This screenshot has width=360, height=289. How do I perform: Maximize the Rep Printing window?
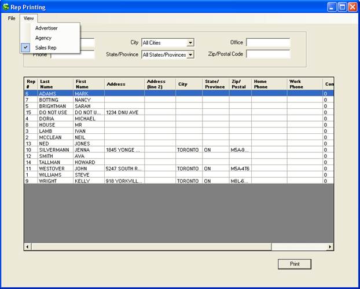[342, 7]
